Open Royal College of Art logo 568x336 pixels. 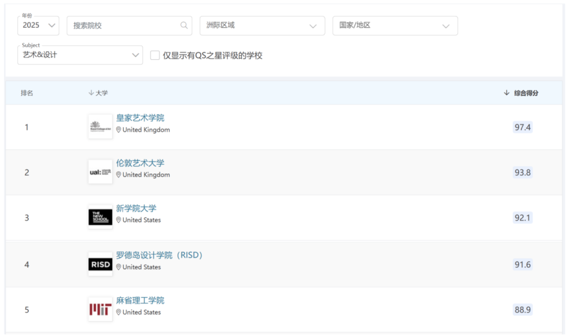pyautogui.click(x=101, y=127)
